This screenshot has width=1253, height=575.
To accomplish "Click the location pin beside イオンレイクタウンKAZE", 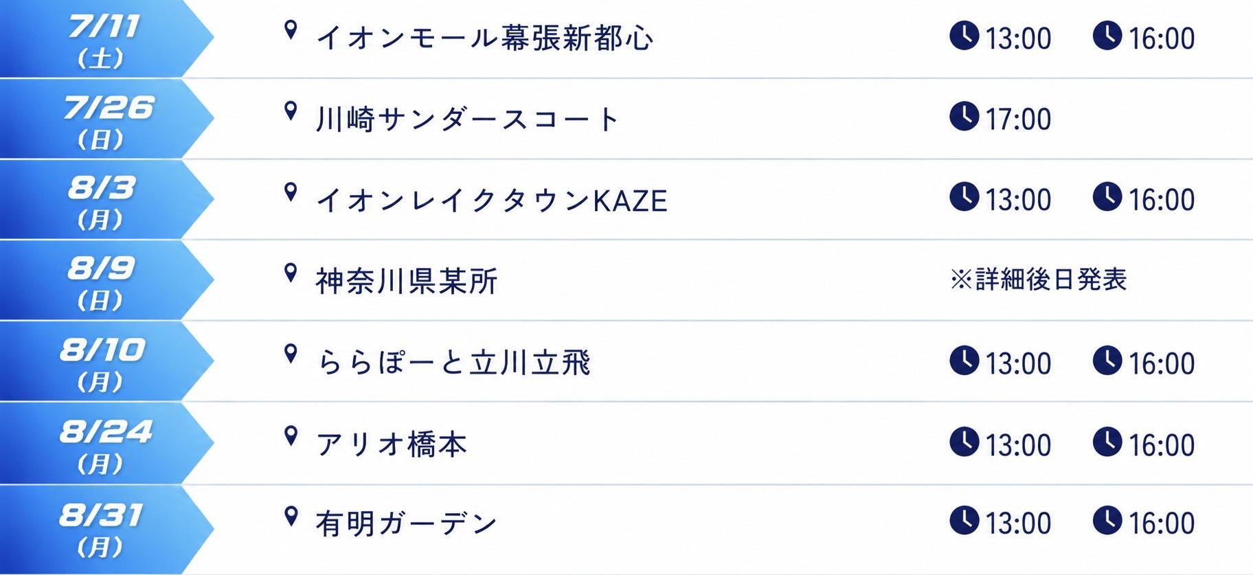I will pyautogui.click(x=291, y=192).
